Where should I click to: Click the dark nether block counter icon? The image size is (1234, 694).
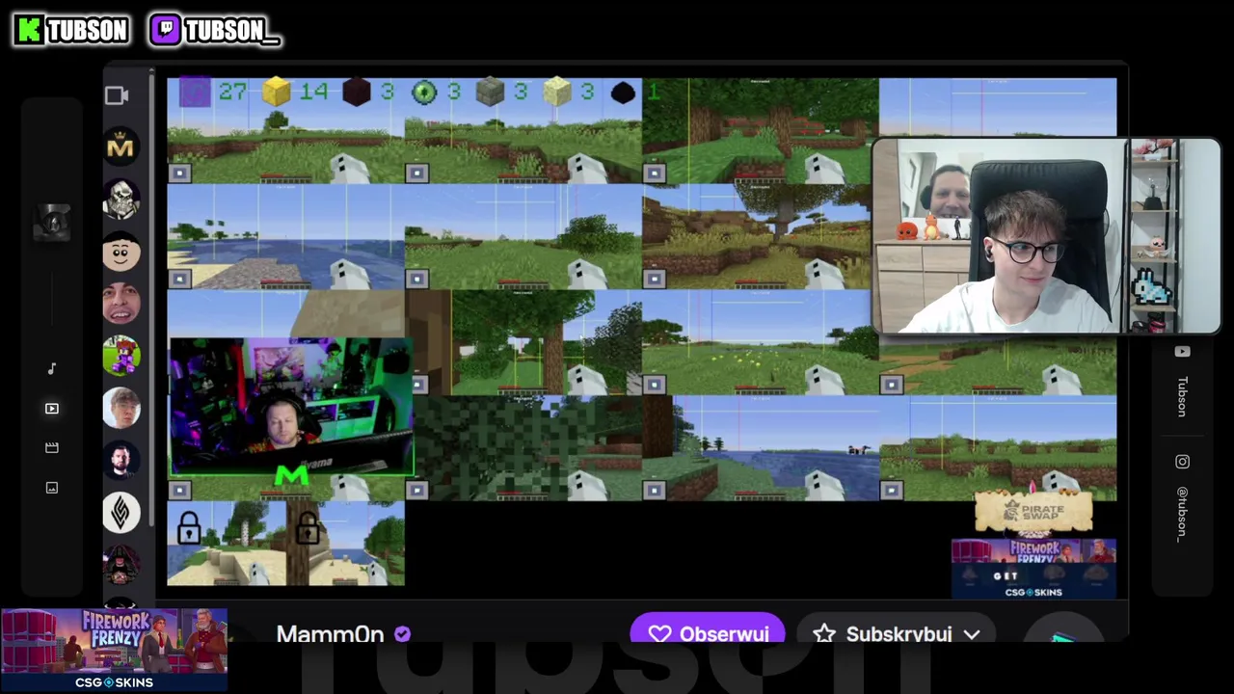(357, 92)
